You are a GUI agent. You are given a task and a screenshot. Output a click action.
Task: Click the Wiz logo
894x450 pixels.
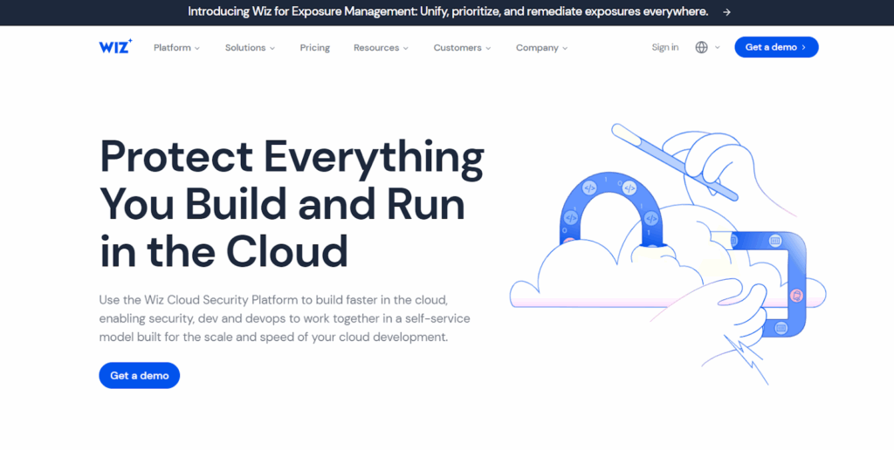(116, 46)
